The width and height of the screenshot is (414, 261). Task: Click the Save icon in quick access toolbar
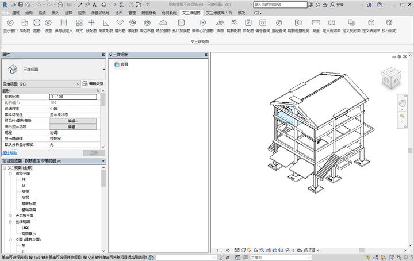pyautogui.click(x=21, y=5)
